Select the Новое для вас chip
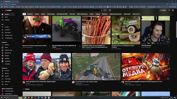This screenshot has width=177, height=99. point(136,14)
